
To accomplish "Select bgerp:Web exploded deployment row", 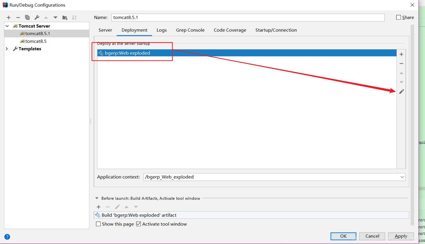I will (247, 53).
